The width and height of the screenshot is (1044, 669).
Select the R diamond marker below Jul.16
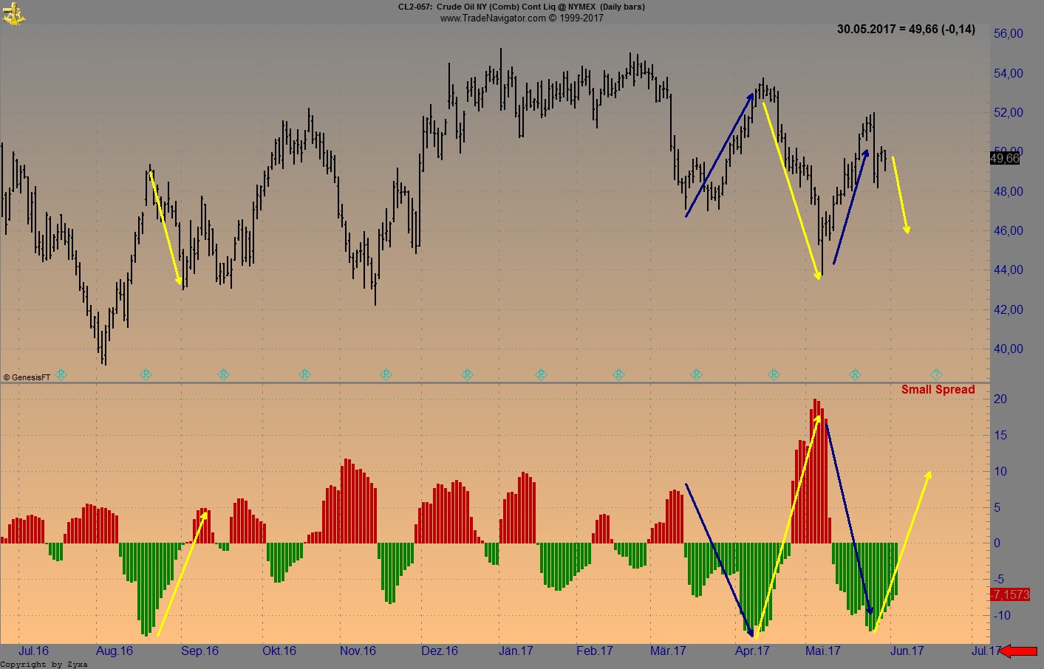tap(61, 374)
